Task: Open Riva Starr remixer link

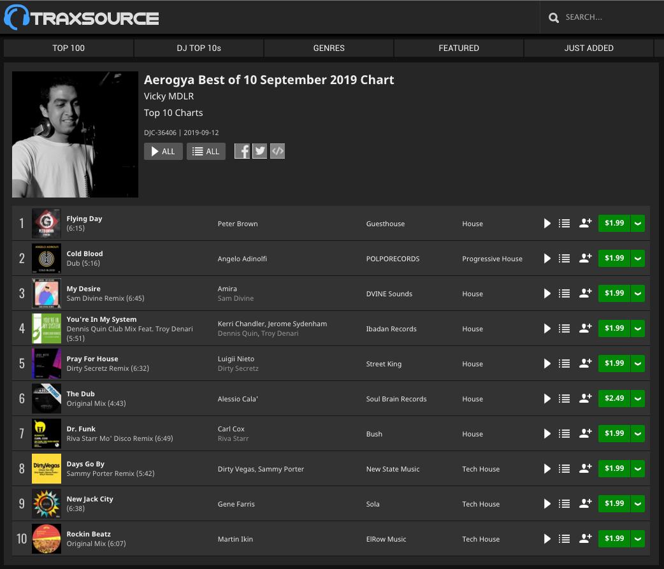Action: coord(233,438)
